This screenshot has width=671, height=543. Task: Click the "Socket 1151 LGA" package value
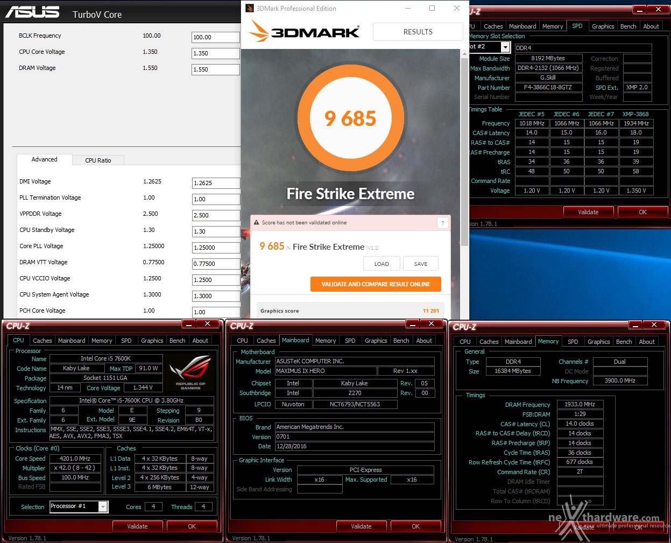click(x=106, y=378)
